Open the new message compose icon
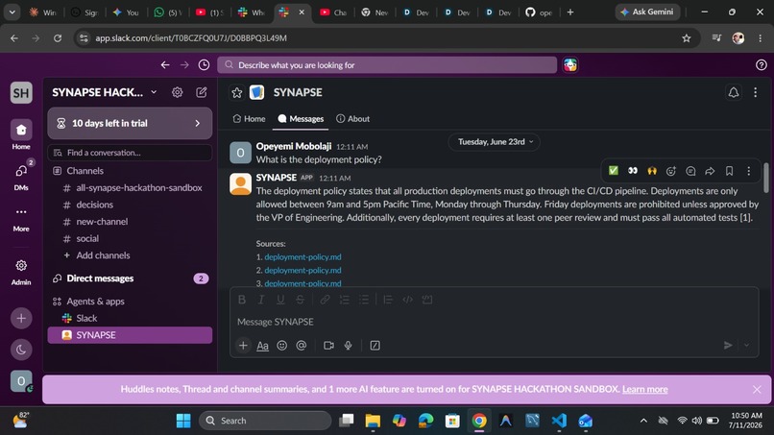The image size is (774, 435). 202,92
